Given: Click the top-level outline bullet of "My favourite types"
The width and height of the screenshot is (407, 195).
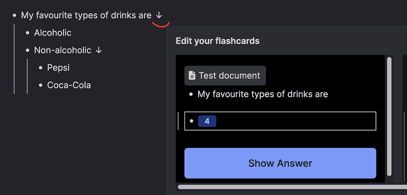Looking at the screenshot, I should [x=15, y=16].
